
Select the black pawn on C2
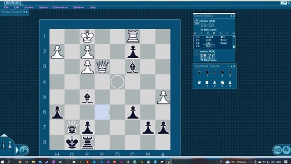click(x=133, y=52)
